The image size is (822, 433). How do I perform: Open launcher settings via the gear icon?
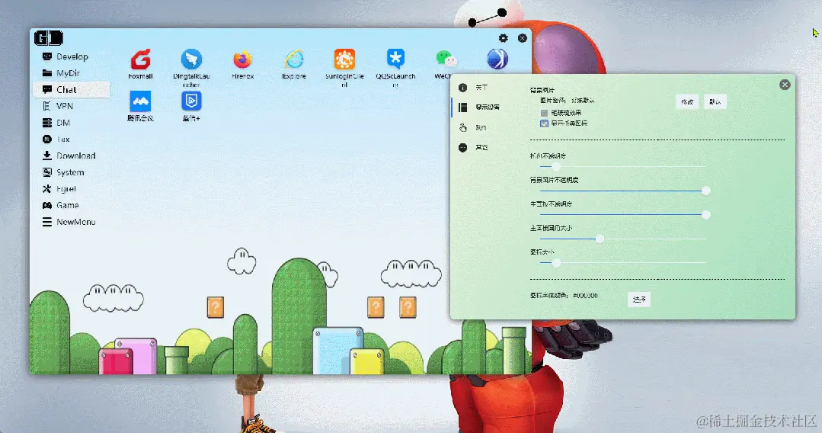504,38
